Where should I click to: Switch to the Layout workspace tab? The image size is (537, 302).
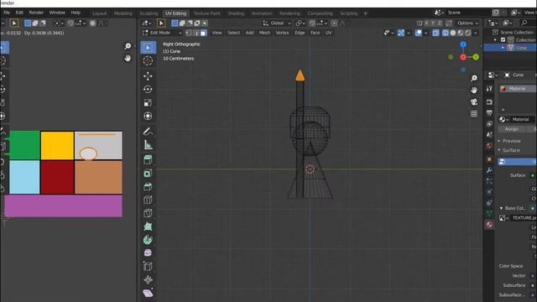pos(100,13)
